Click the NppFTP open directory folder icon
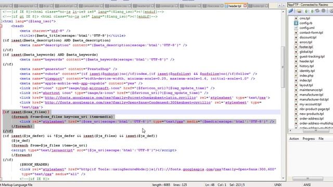 pos(299,11)
